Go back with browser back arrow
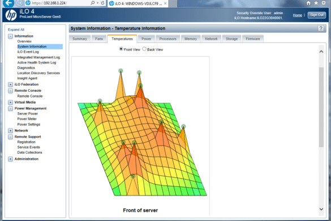Screen dimensions: 331x221 tap(8, 3)
